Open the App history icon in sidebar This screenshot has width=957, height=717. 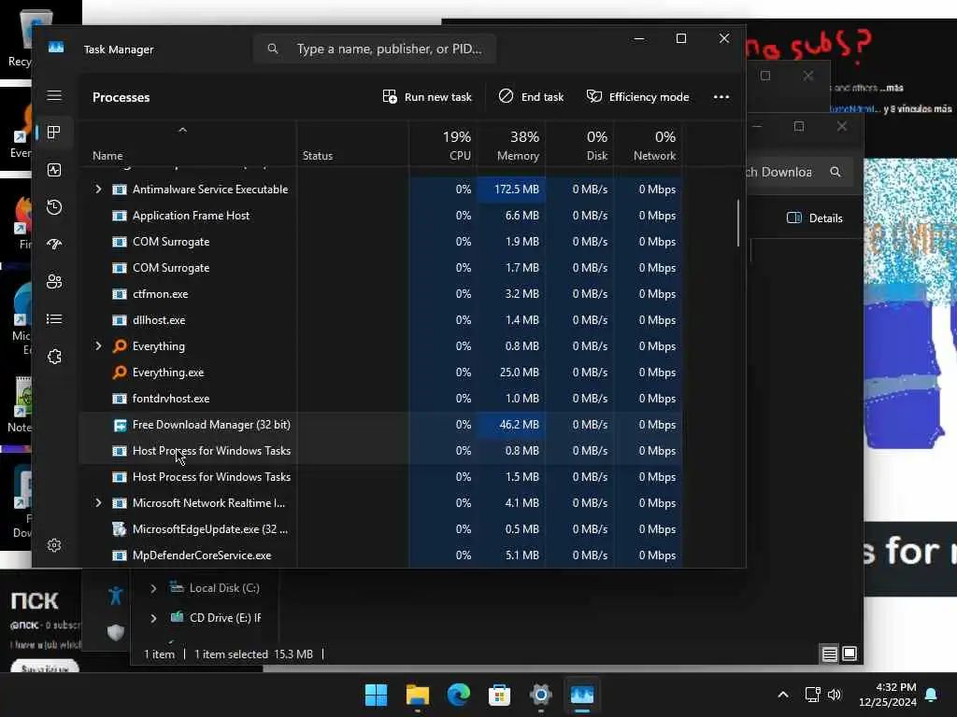[x=54, y=207]
